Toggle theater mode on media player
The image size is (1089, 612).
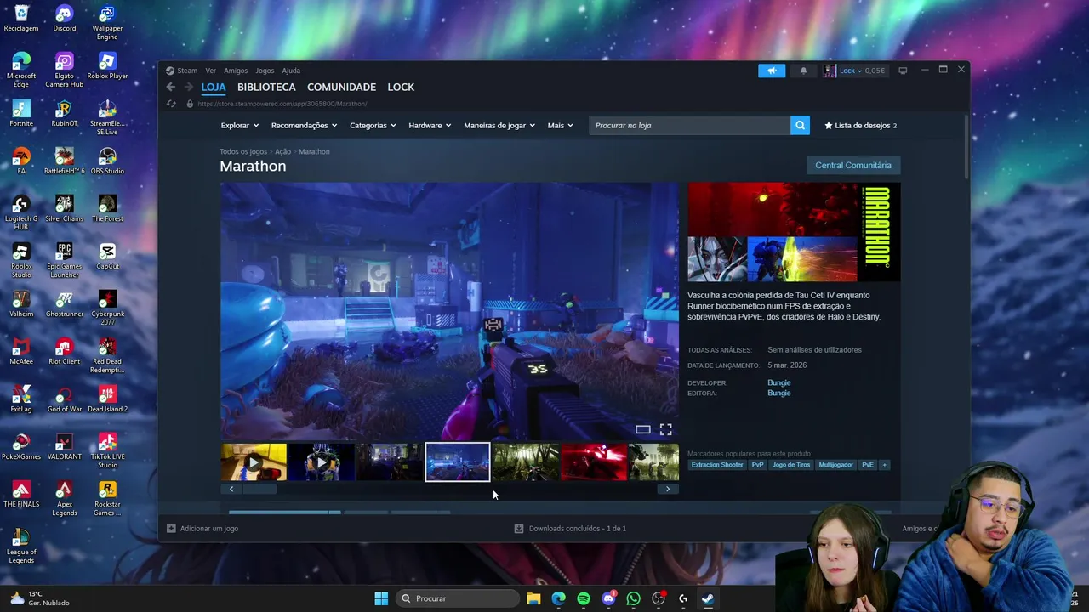tap(643, 429)
